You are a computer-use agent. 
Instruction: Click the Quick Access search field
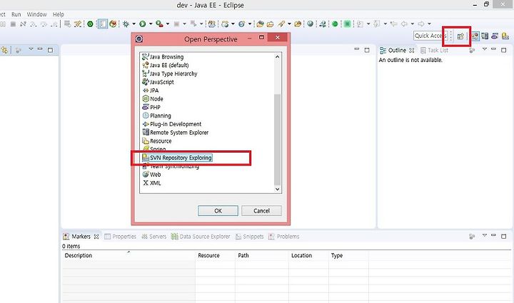coord(430,36)
